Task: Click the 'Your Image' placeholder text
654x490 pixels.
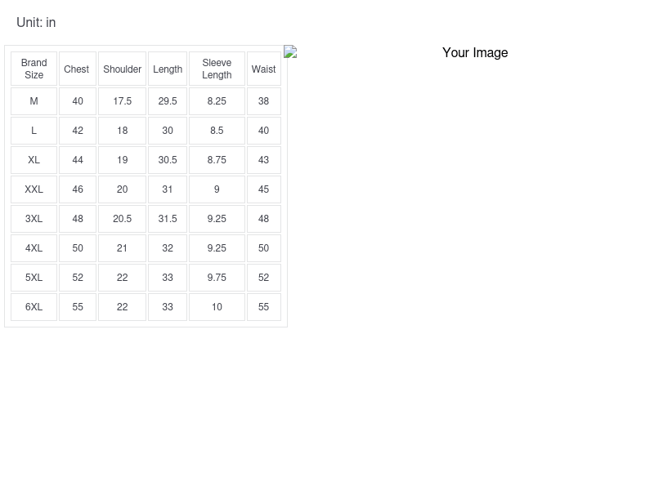Action: pos(475,53)
